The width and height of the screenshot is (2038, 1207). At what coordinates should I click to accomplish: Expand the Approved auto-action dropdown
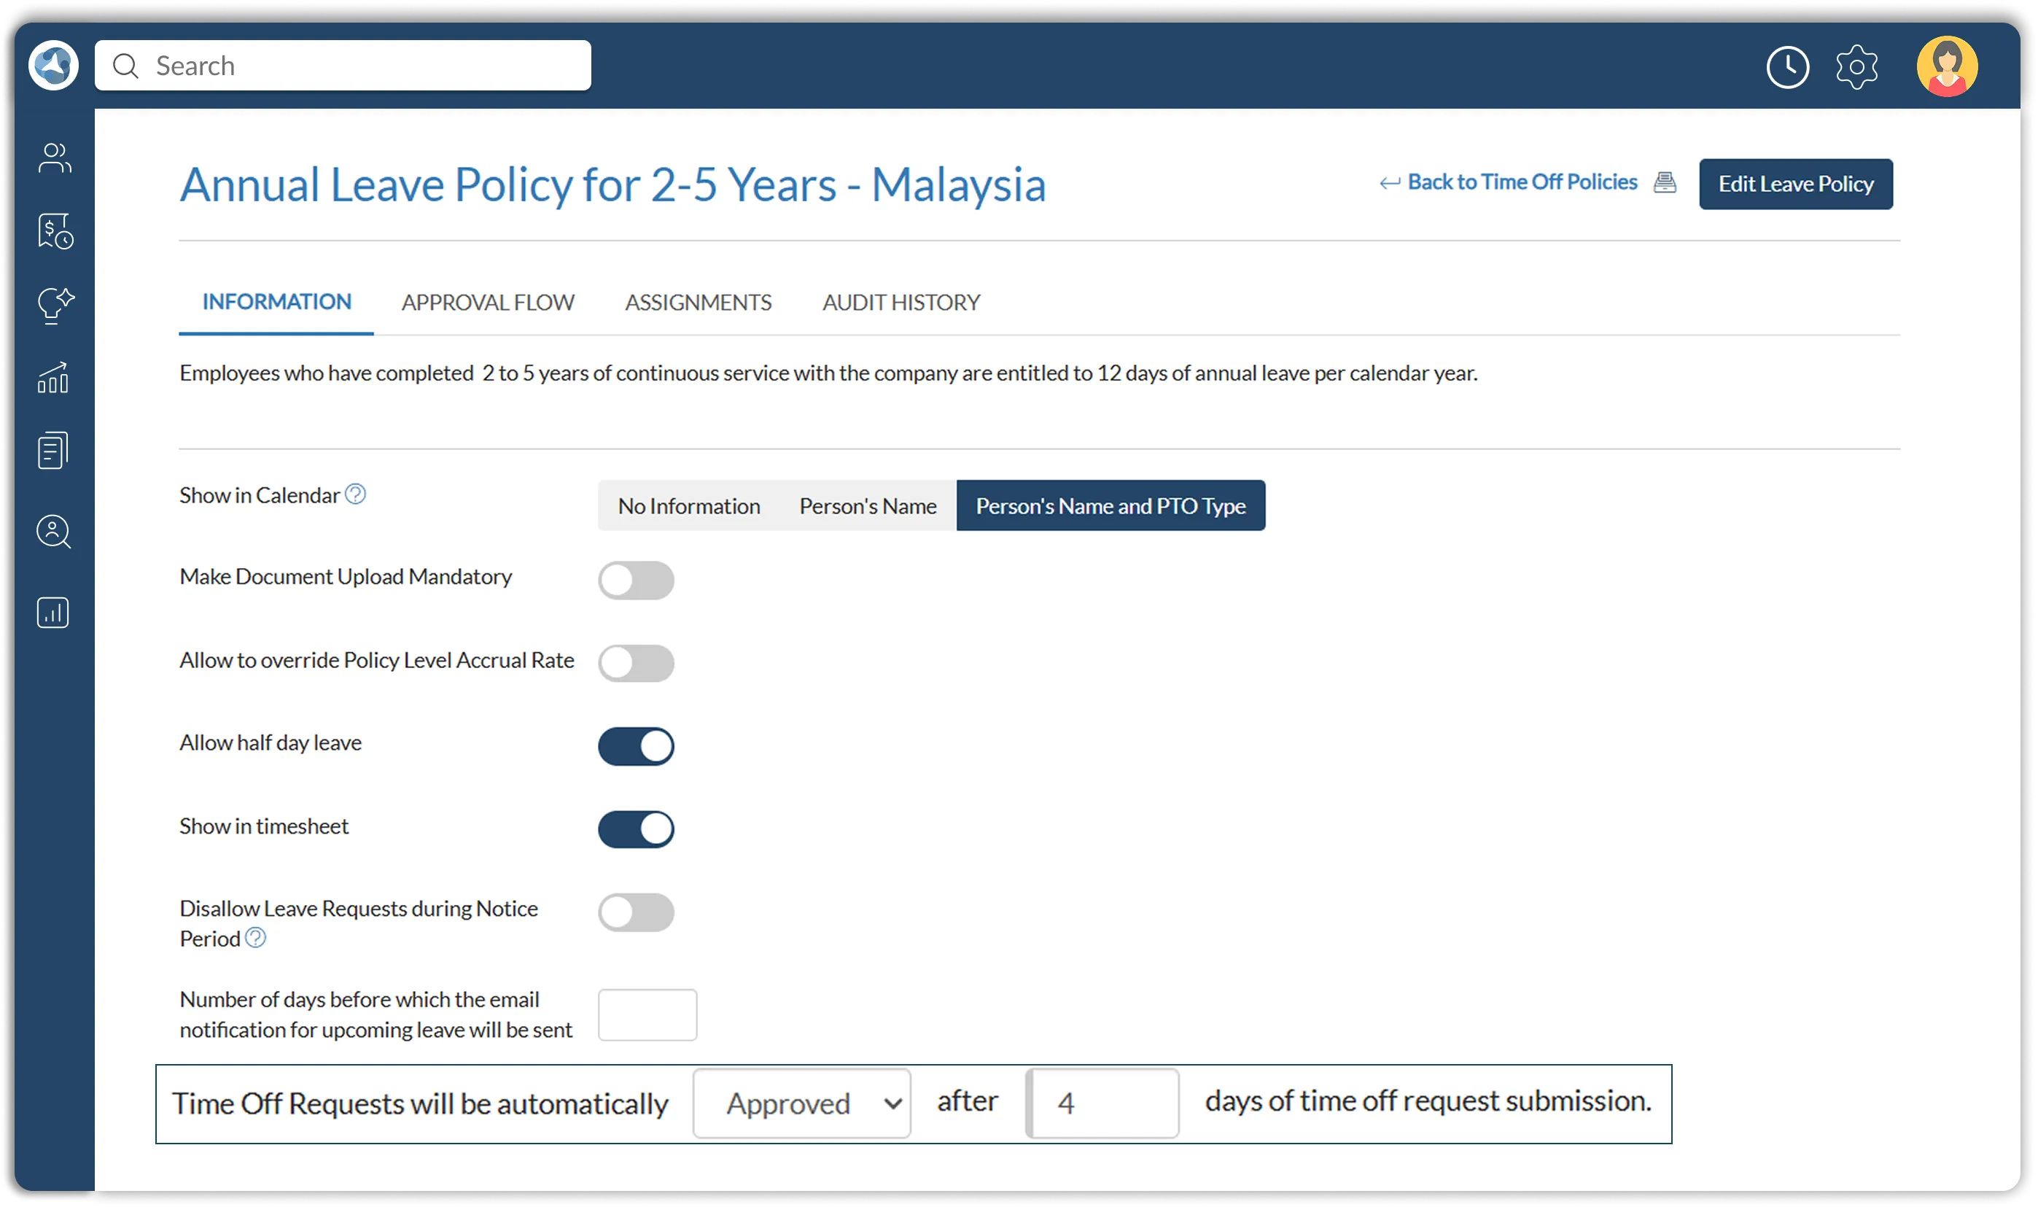801,1103
